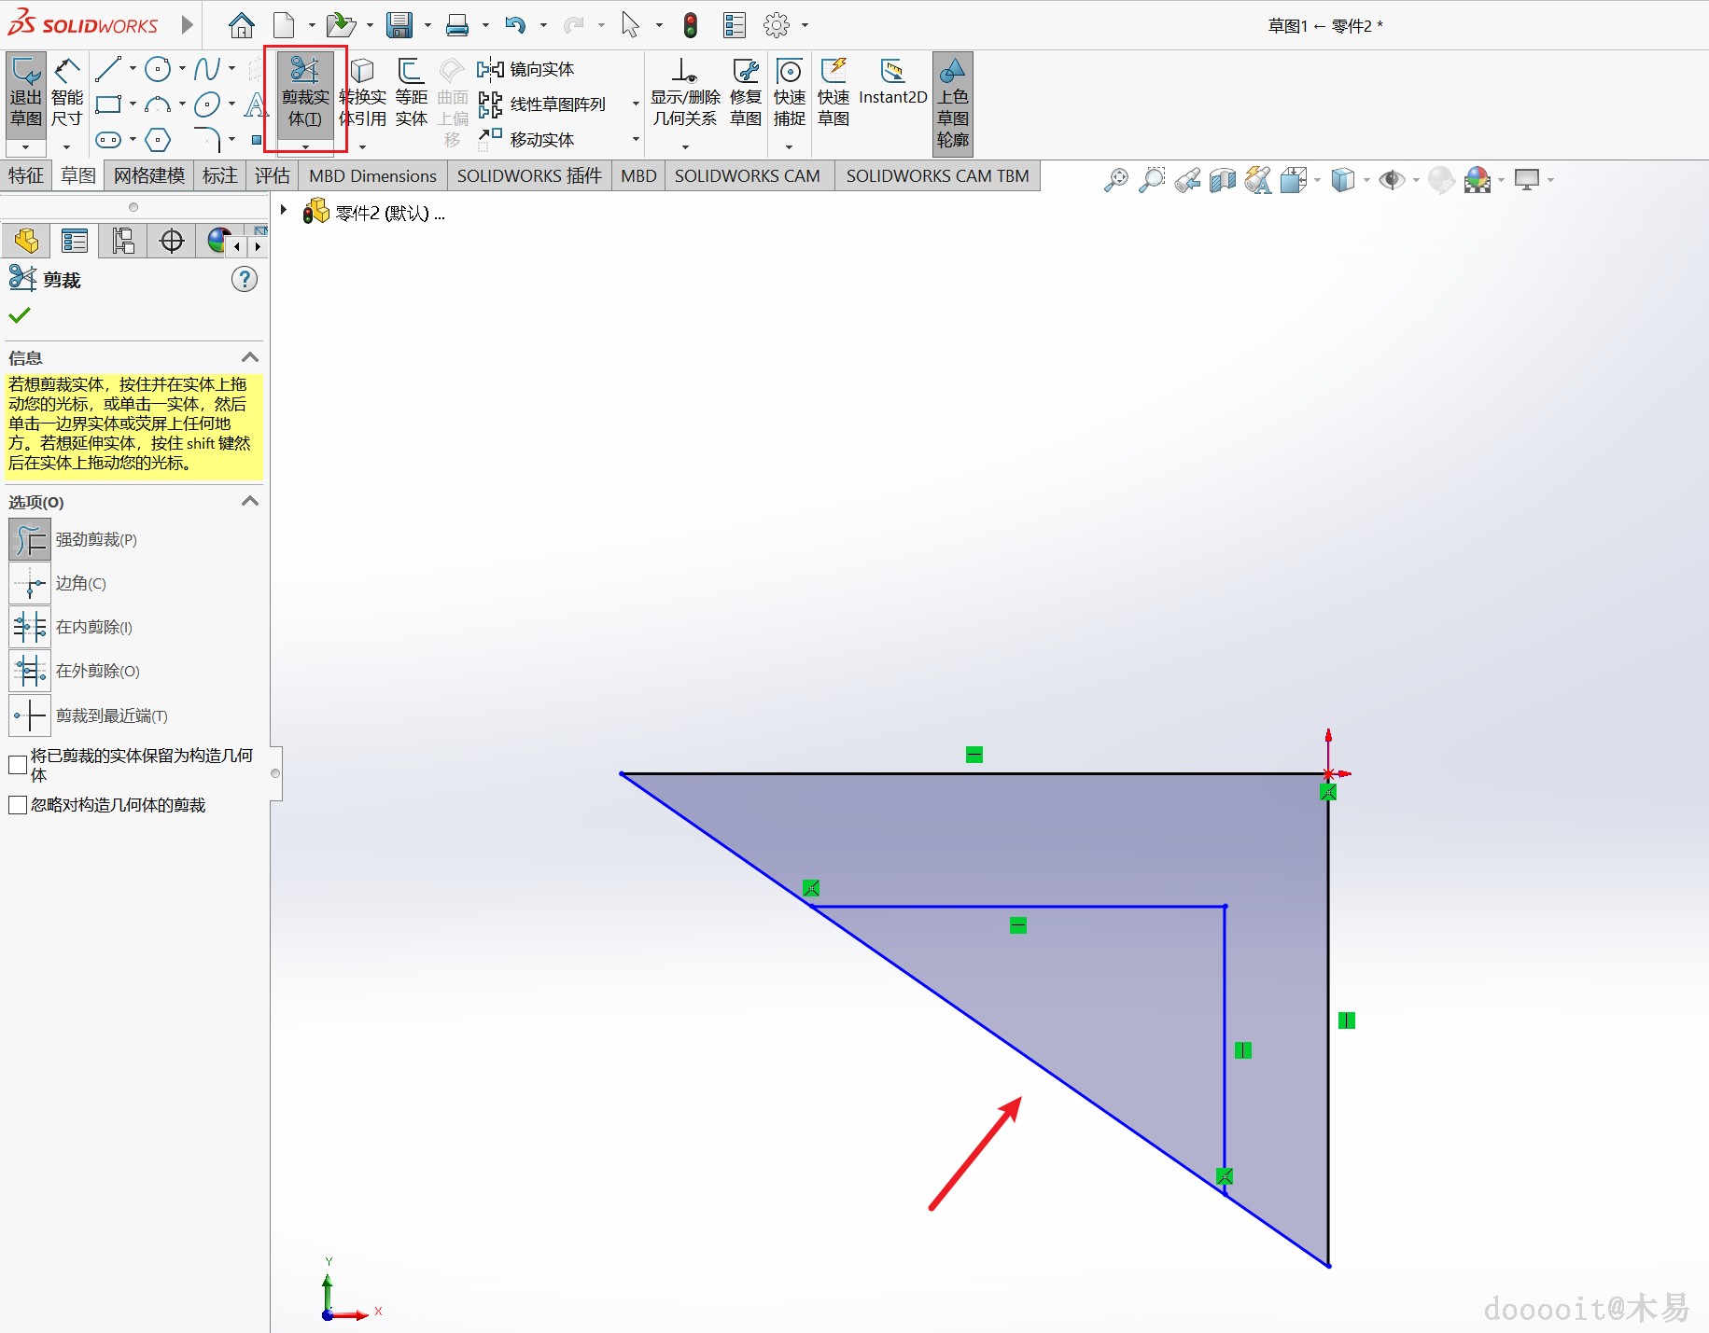
Task: Click the Repair Sketch (修复草图) icon
Action: 746,91
